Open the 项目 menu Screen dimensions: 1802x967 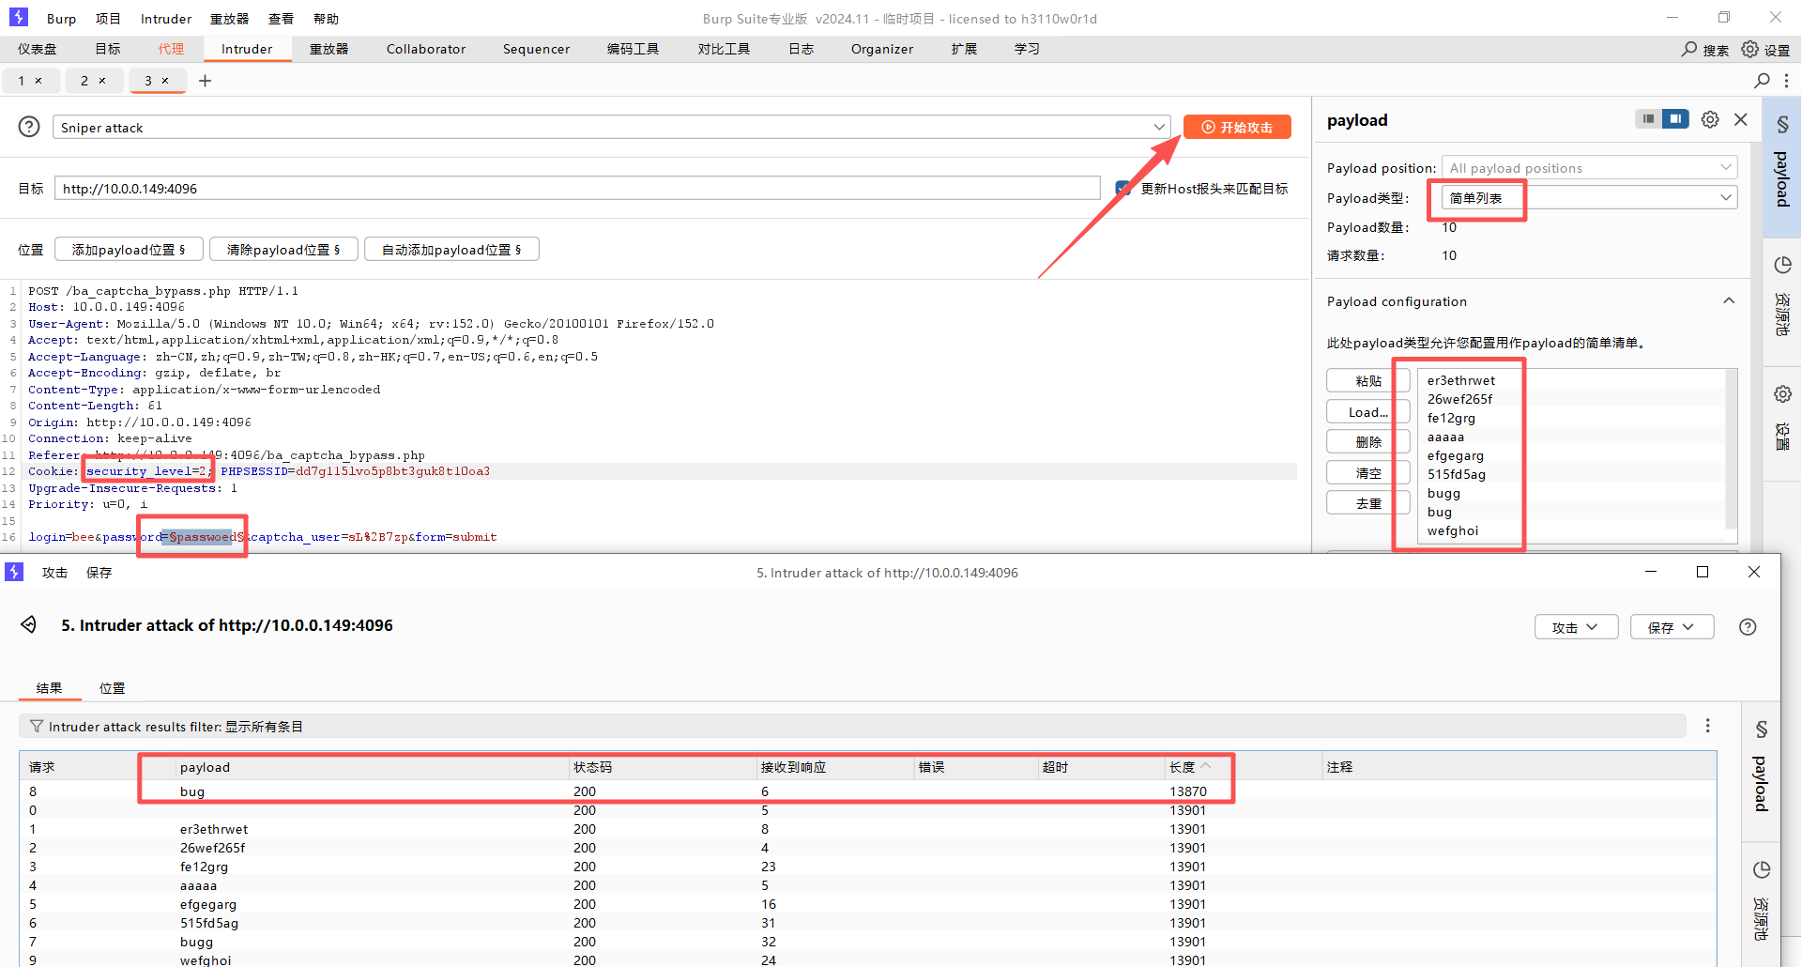pyautogui.click(x=108, y=19)
